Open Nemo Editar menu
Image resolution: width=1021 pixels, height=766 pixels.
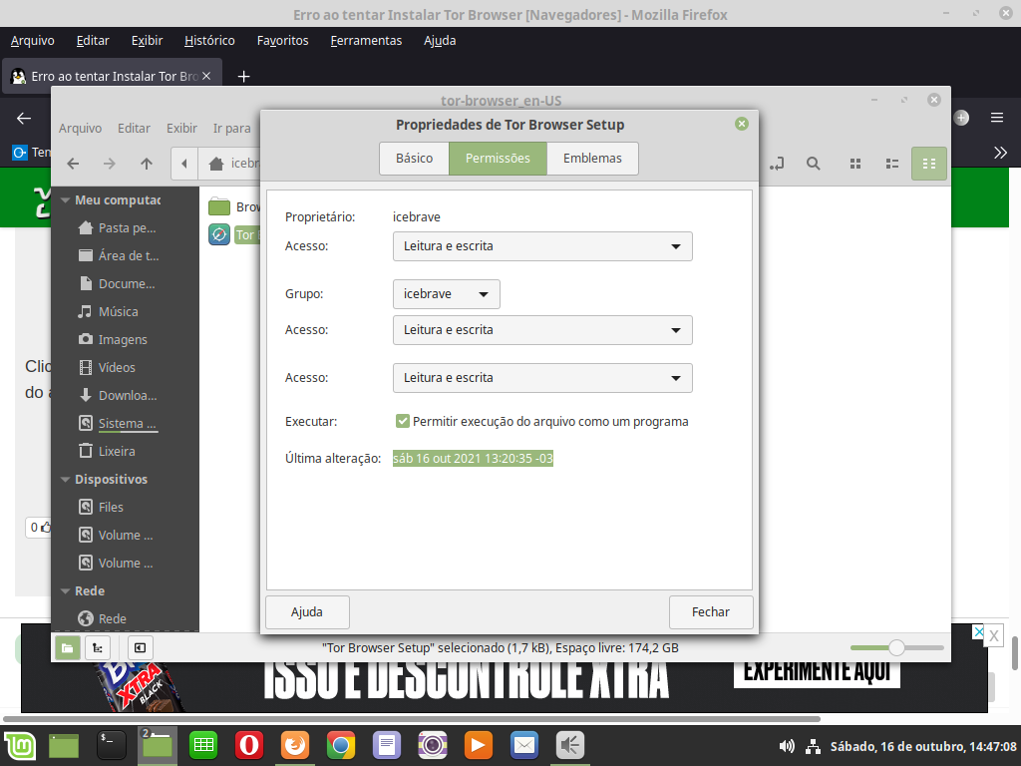click(x=135, y=129)
